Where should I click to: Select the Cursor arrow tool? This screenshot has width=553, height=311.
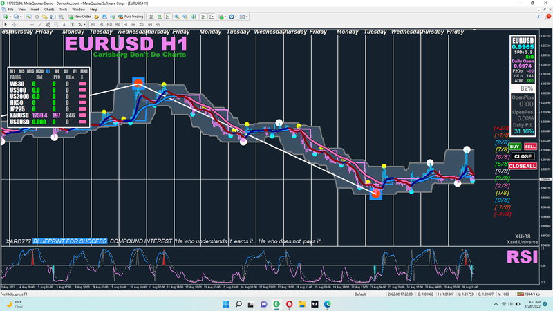[x=6, y=24]
